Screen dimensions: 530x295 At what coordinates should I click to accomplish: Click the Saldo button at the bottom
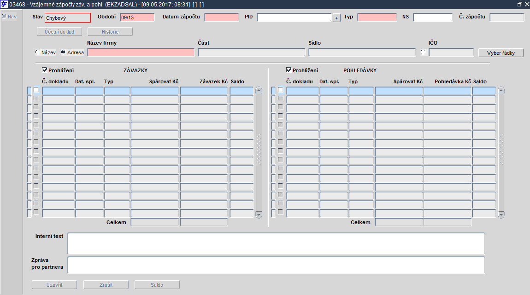tap(157, 285)
